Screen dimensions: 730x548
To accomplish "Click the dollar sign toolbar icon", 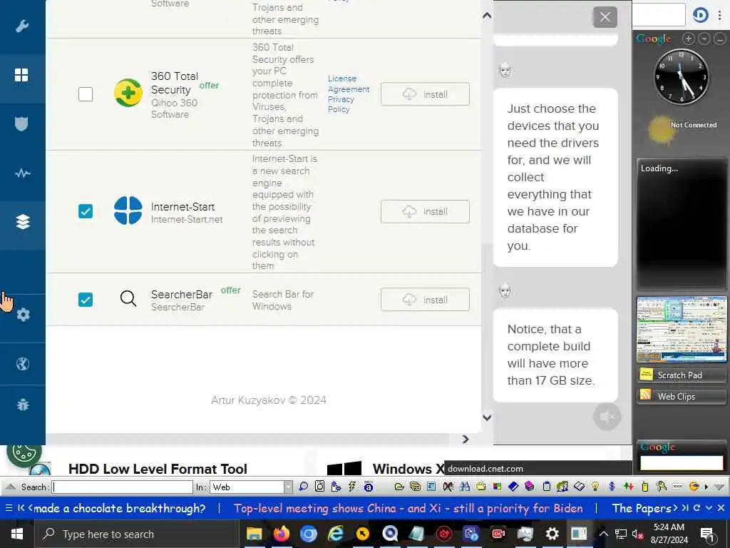I will pos(612,487).
